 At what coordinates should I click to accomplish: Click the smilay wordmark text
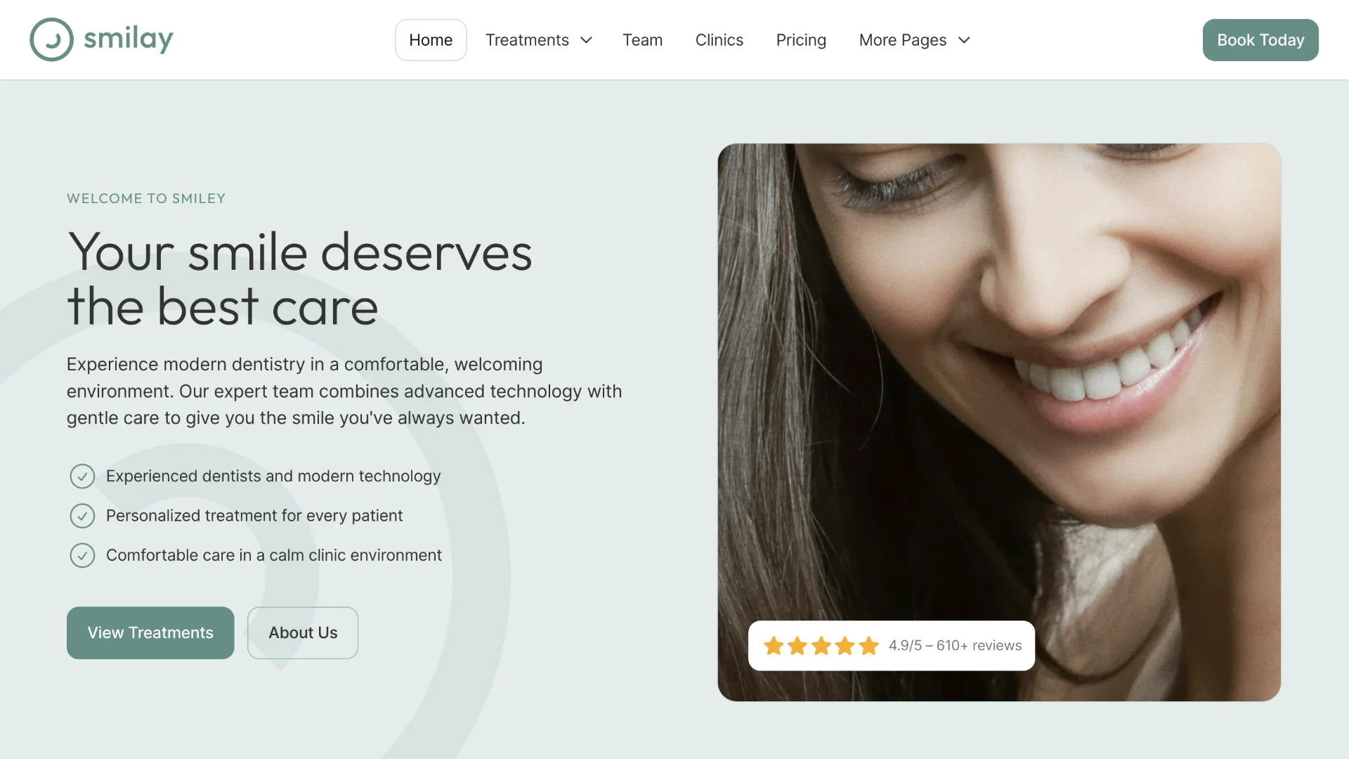click(x=129, y=39)
